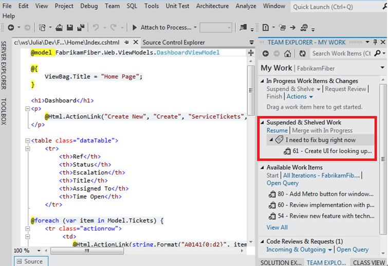Open the Server Explorer side tab
Viewport: 388px width, 266px height.
[4, 65]
